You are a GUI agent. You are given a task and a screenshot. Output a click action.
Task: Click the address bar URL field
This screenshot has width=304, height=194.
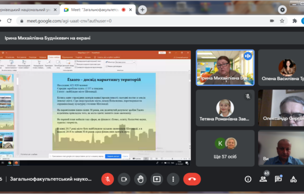click(x=69, y=21)
